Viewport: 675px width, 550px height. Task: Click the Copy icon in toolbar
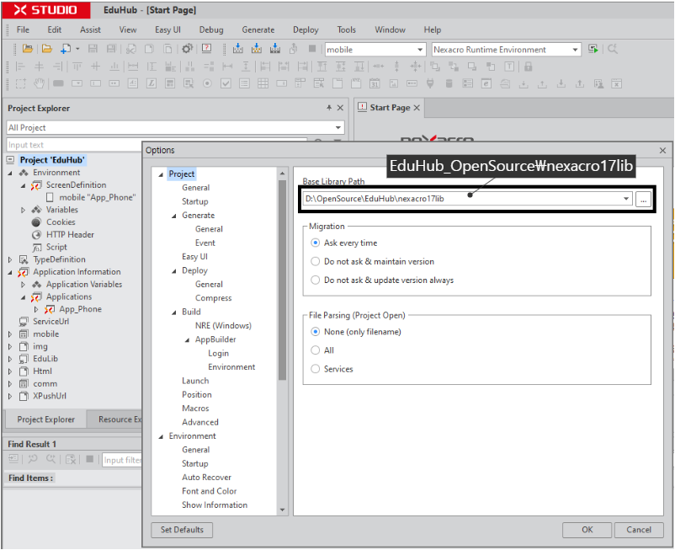pyautogui.click(x=149, y=49)
